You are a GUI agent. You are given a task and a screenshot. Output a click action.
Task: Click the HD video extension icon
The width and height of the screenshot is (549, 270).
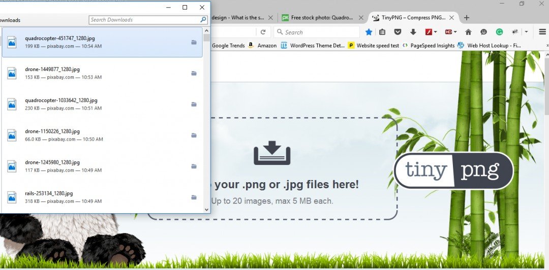point(448,32)
